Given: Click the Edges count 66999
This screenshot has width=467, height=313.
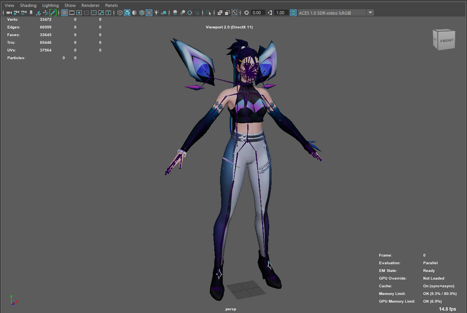Looking at the screenshot, I should point(46,27).
